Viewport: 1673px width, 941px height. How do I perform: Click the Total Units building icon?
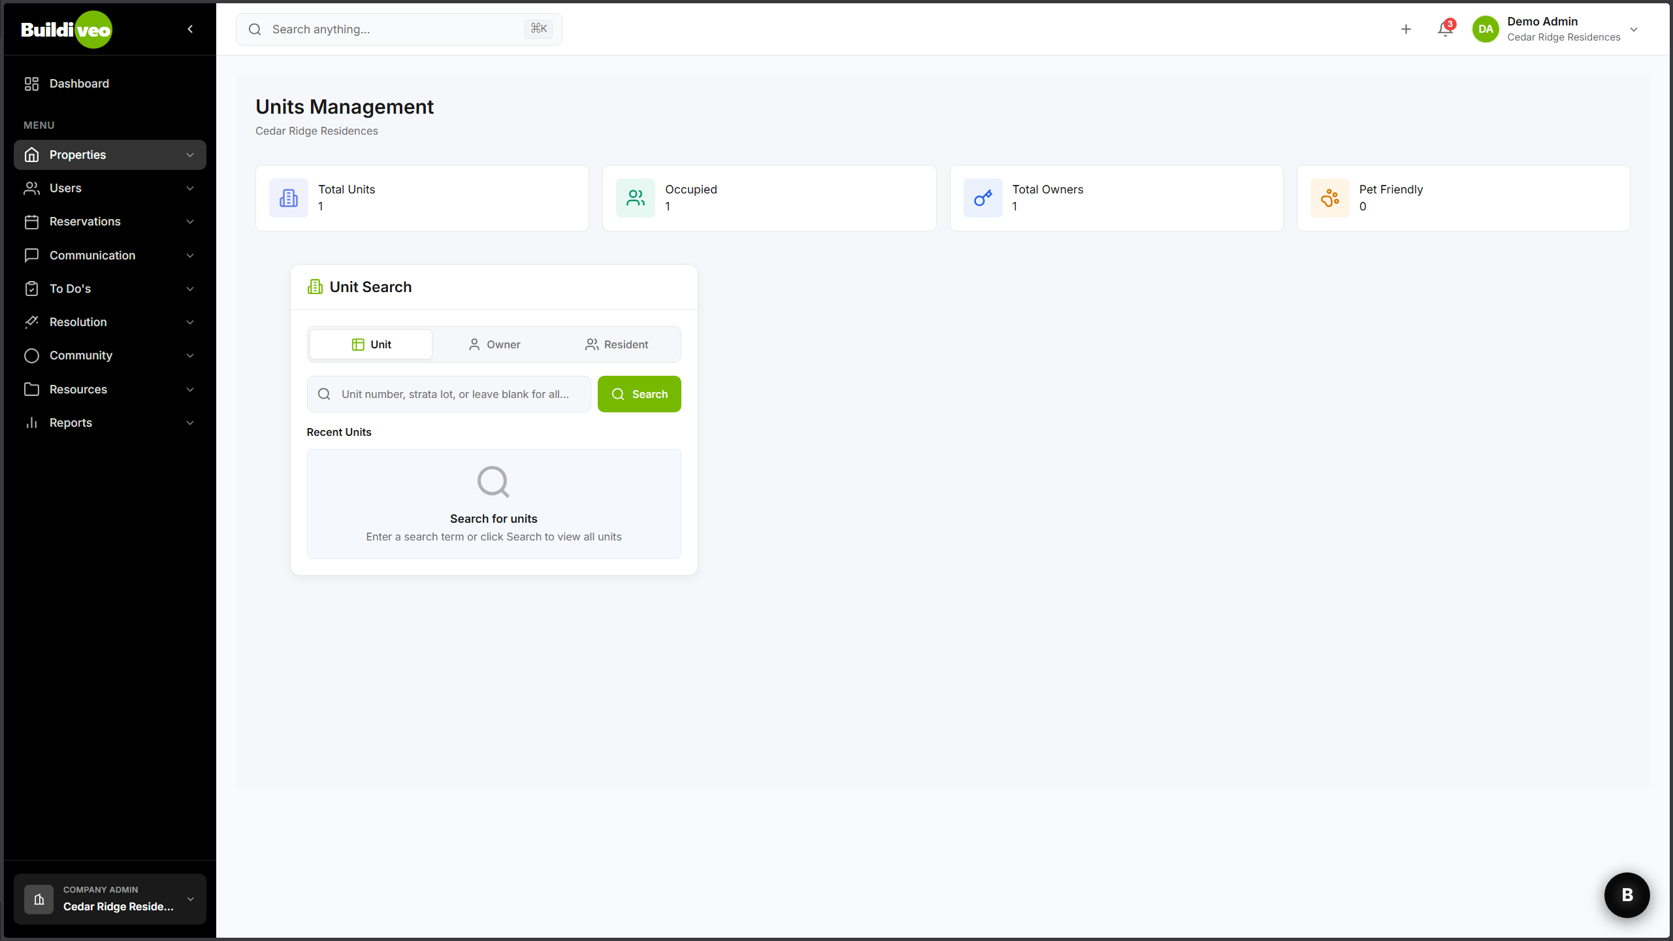click(289, 198)
